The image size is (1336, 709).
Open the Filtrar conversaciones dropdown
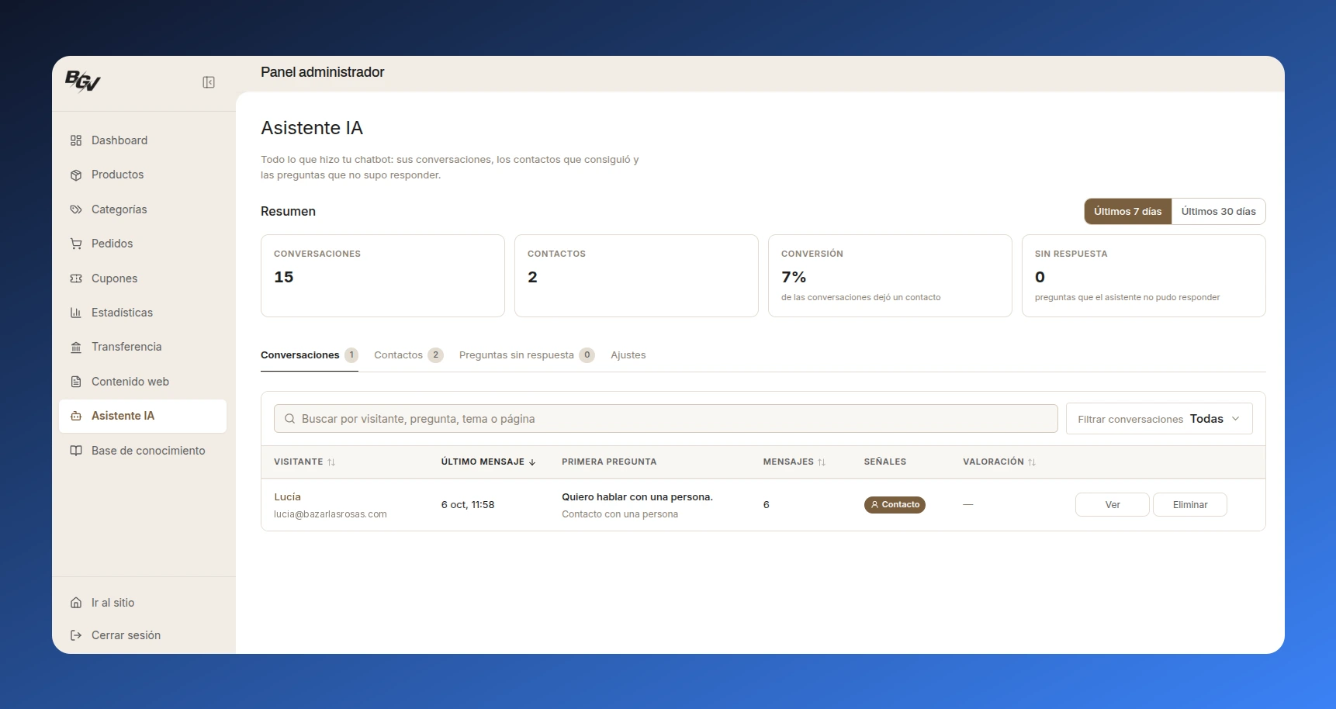pos(1159,419)
